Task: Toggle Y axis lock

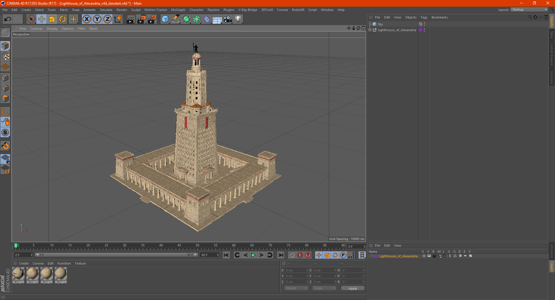Action: point(97,19)
